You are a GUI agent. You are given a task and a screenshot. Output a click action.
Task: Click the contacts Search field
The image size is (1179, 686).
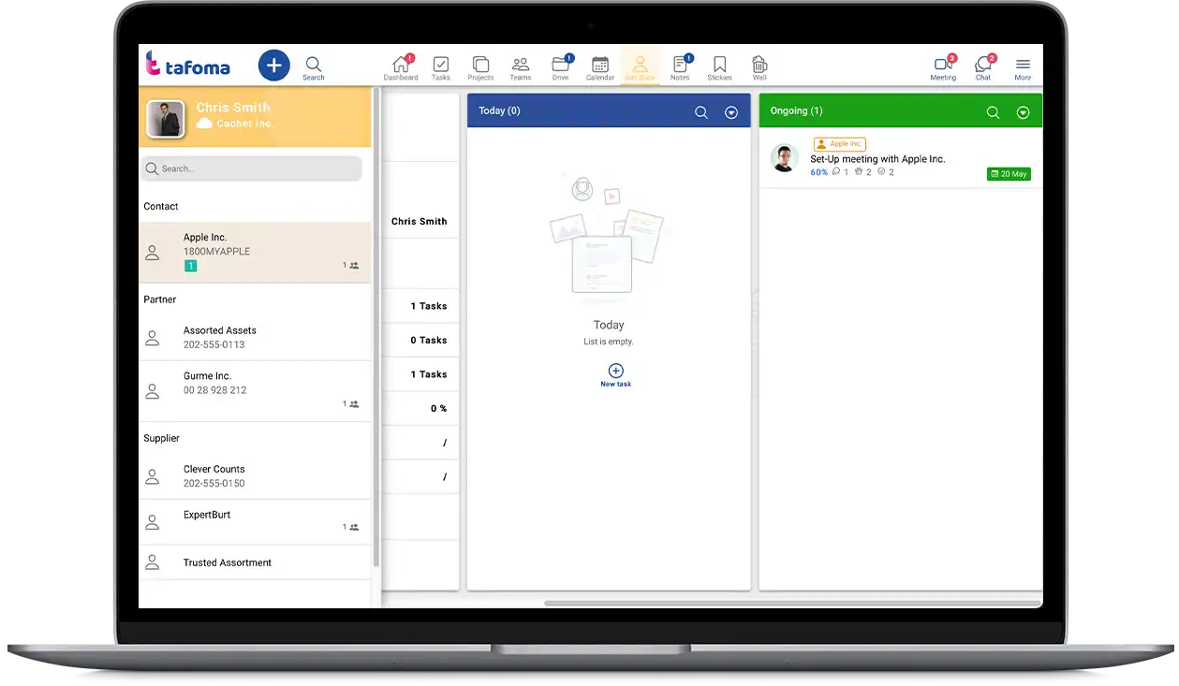pyautogui.click(x=252, y=168)
